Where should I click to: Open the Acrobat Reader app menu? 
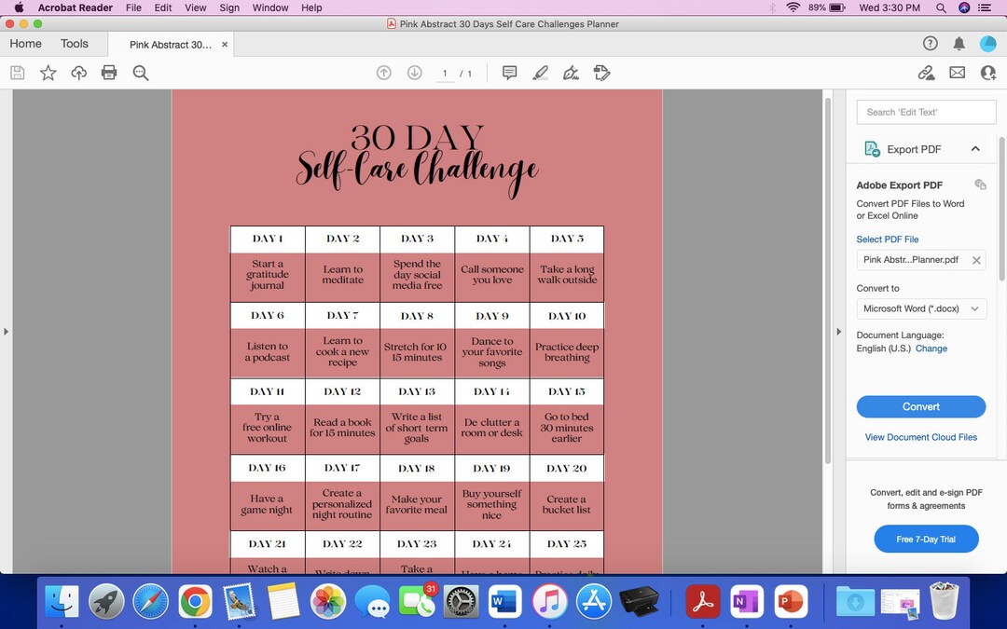coord(76,7)
